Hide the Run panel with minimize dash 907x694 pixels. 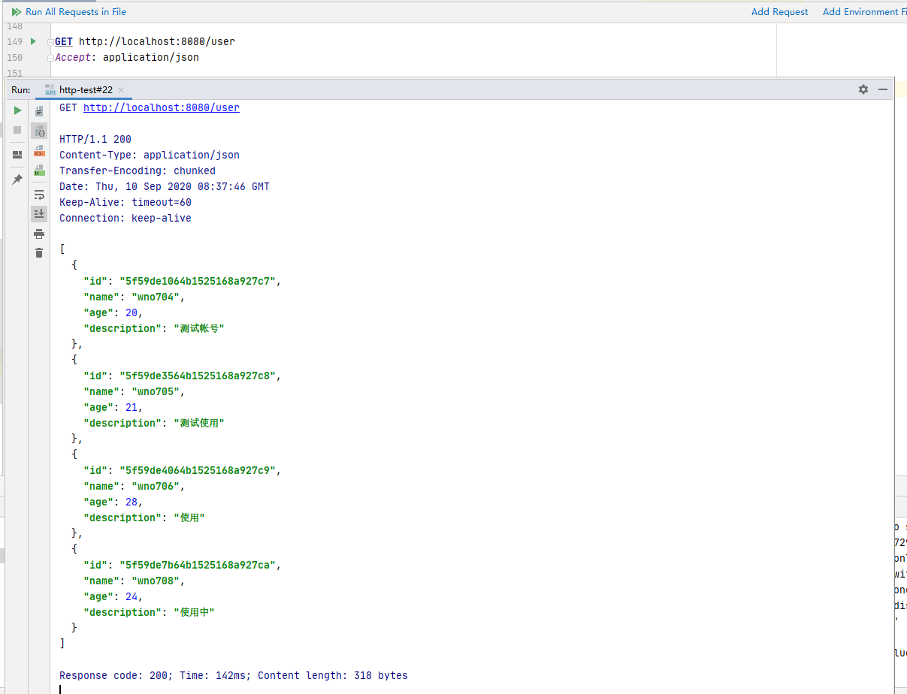pyautogui.click(x=883, y=89)
